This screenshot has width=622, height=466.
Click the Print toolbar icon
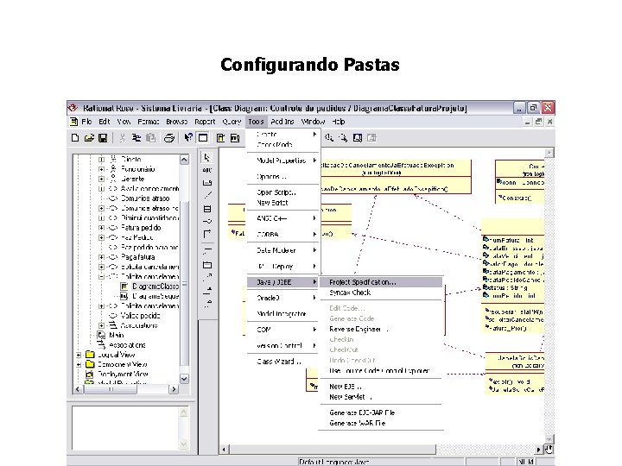(169, 138)
